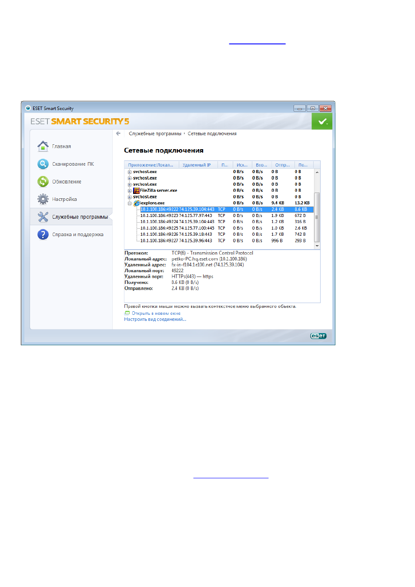This screenshot has width=415, height=587.
Task: Open Главная sidebar tab
Action: point(71,147)
